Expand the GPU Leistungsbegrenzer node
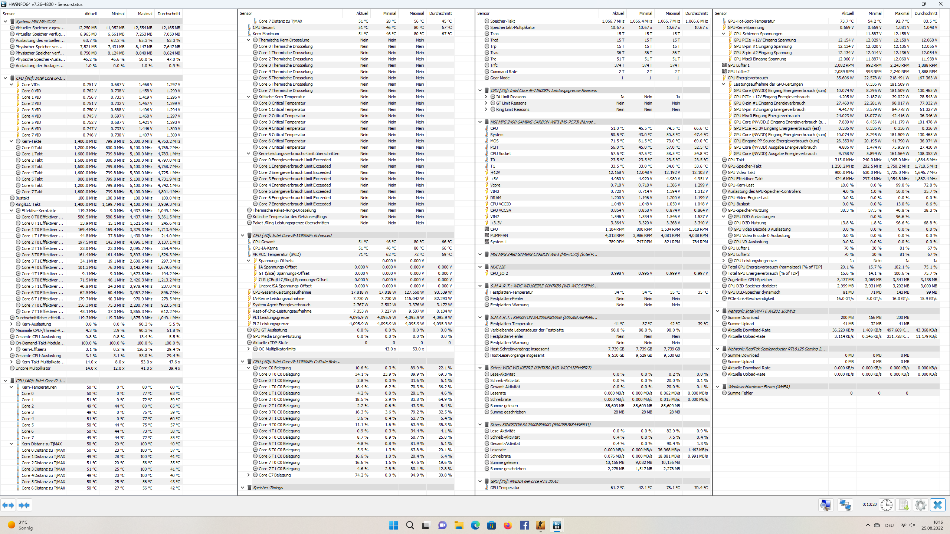Image resolution: width=950 pixels, height=534 pixels. coord(724,261)
